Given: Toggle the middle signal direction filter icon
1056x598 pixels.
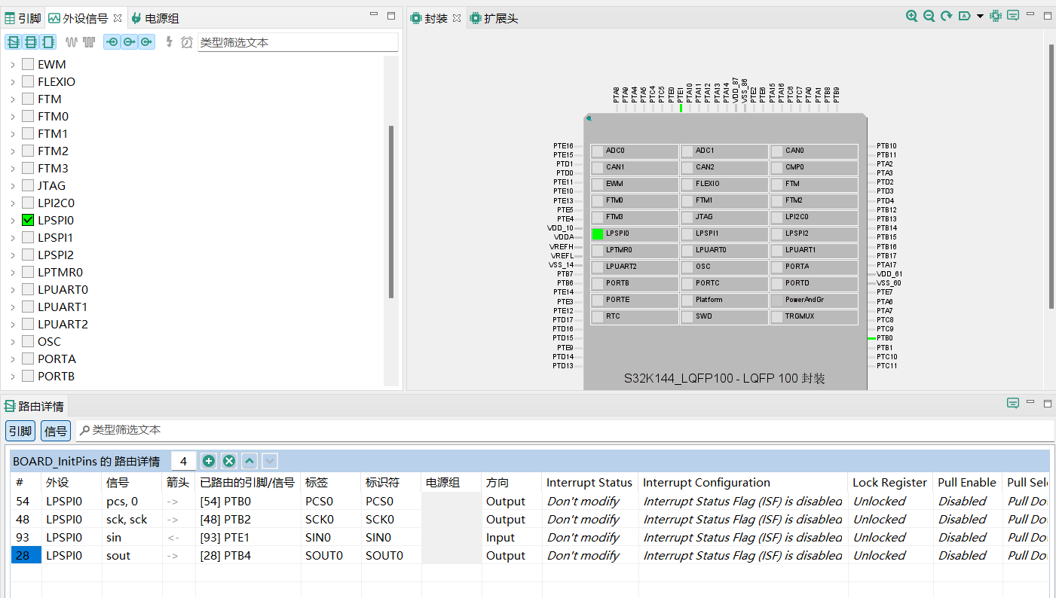Looking at the screenshot, I should tap(130, 42).
